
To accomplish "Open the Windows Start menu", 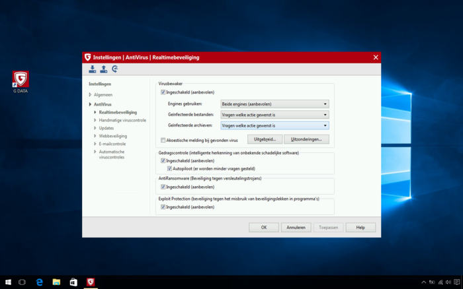I will (x=8, y=282).
